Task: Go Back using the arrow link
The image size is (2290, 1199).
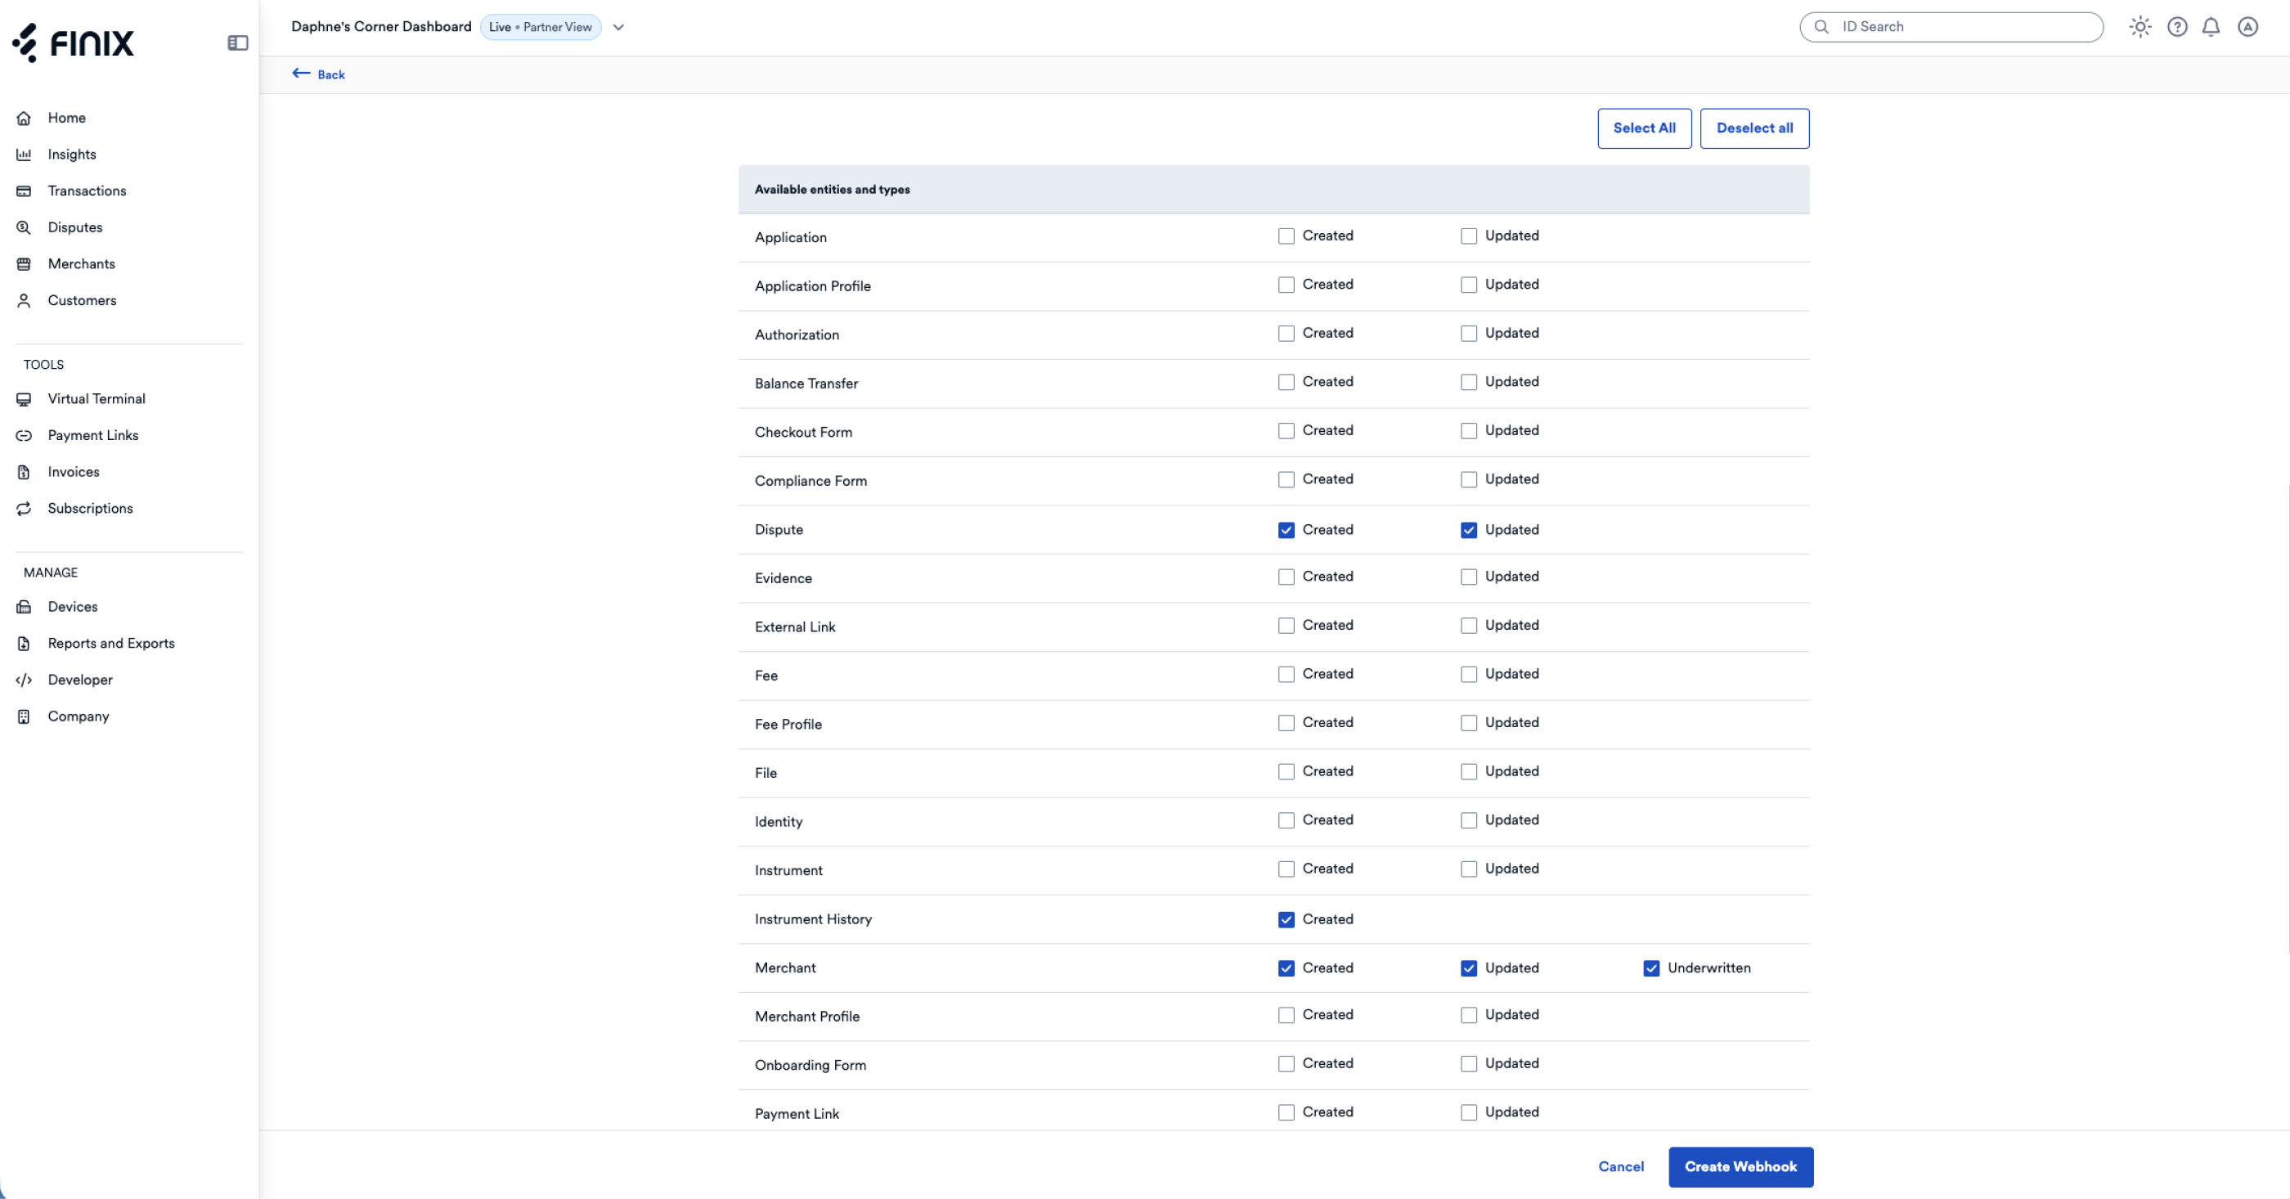Action: [318, 74]
